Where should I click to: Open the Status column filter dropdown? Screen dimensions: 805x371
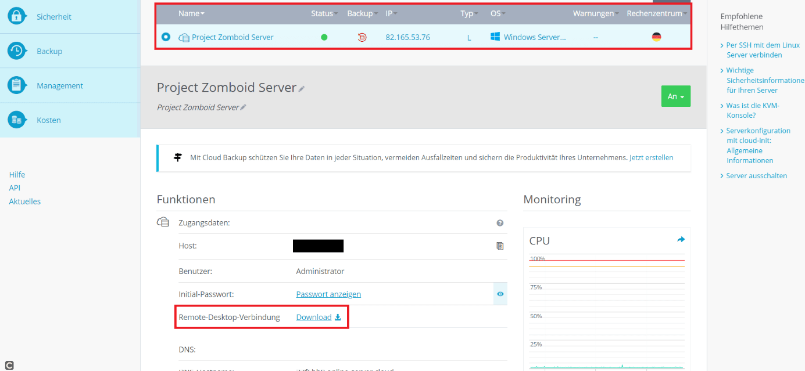[324, 13]
